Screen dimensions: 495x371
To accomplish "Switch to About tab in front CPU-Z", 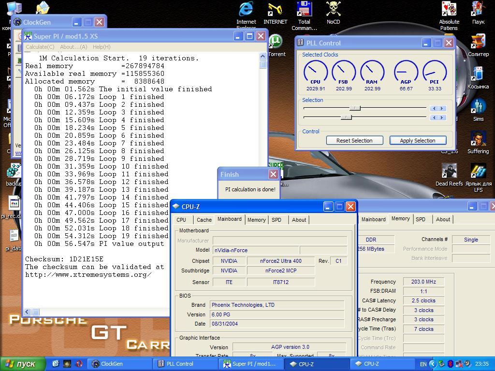I will pyautogui.click(x=299, y=220).
